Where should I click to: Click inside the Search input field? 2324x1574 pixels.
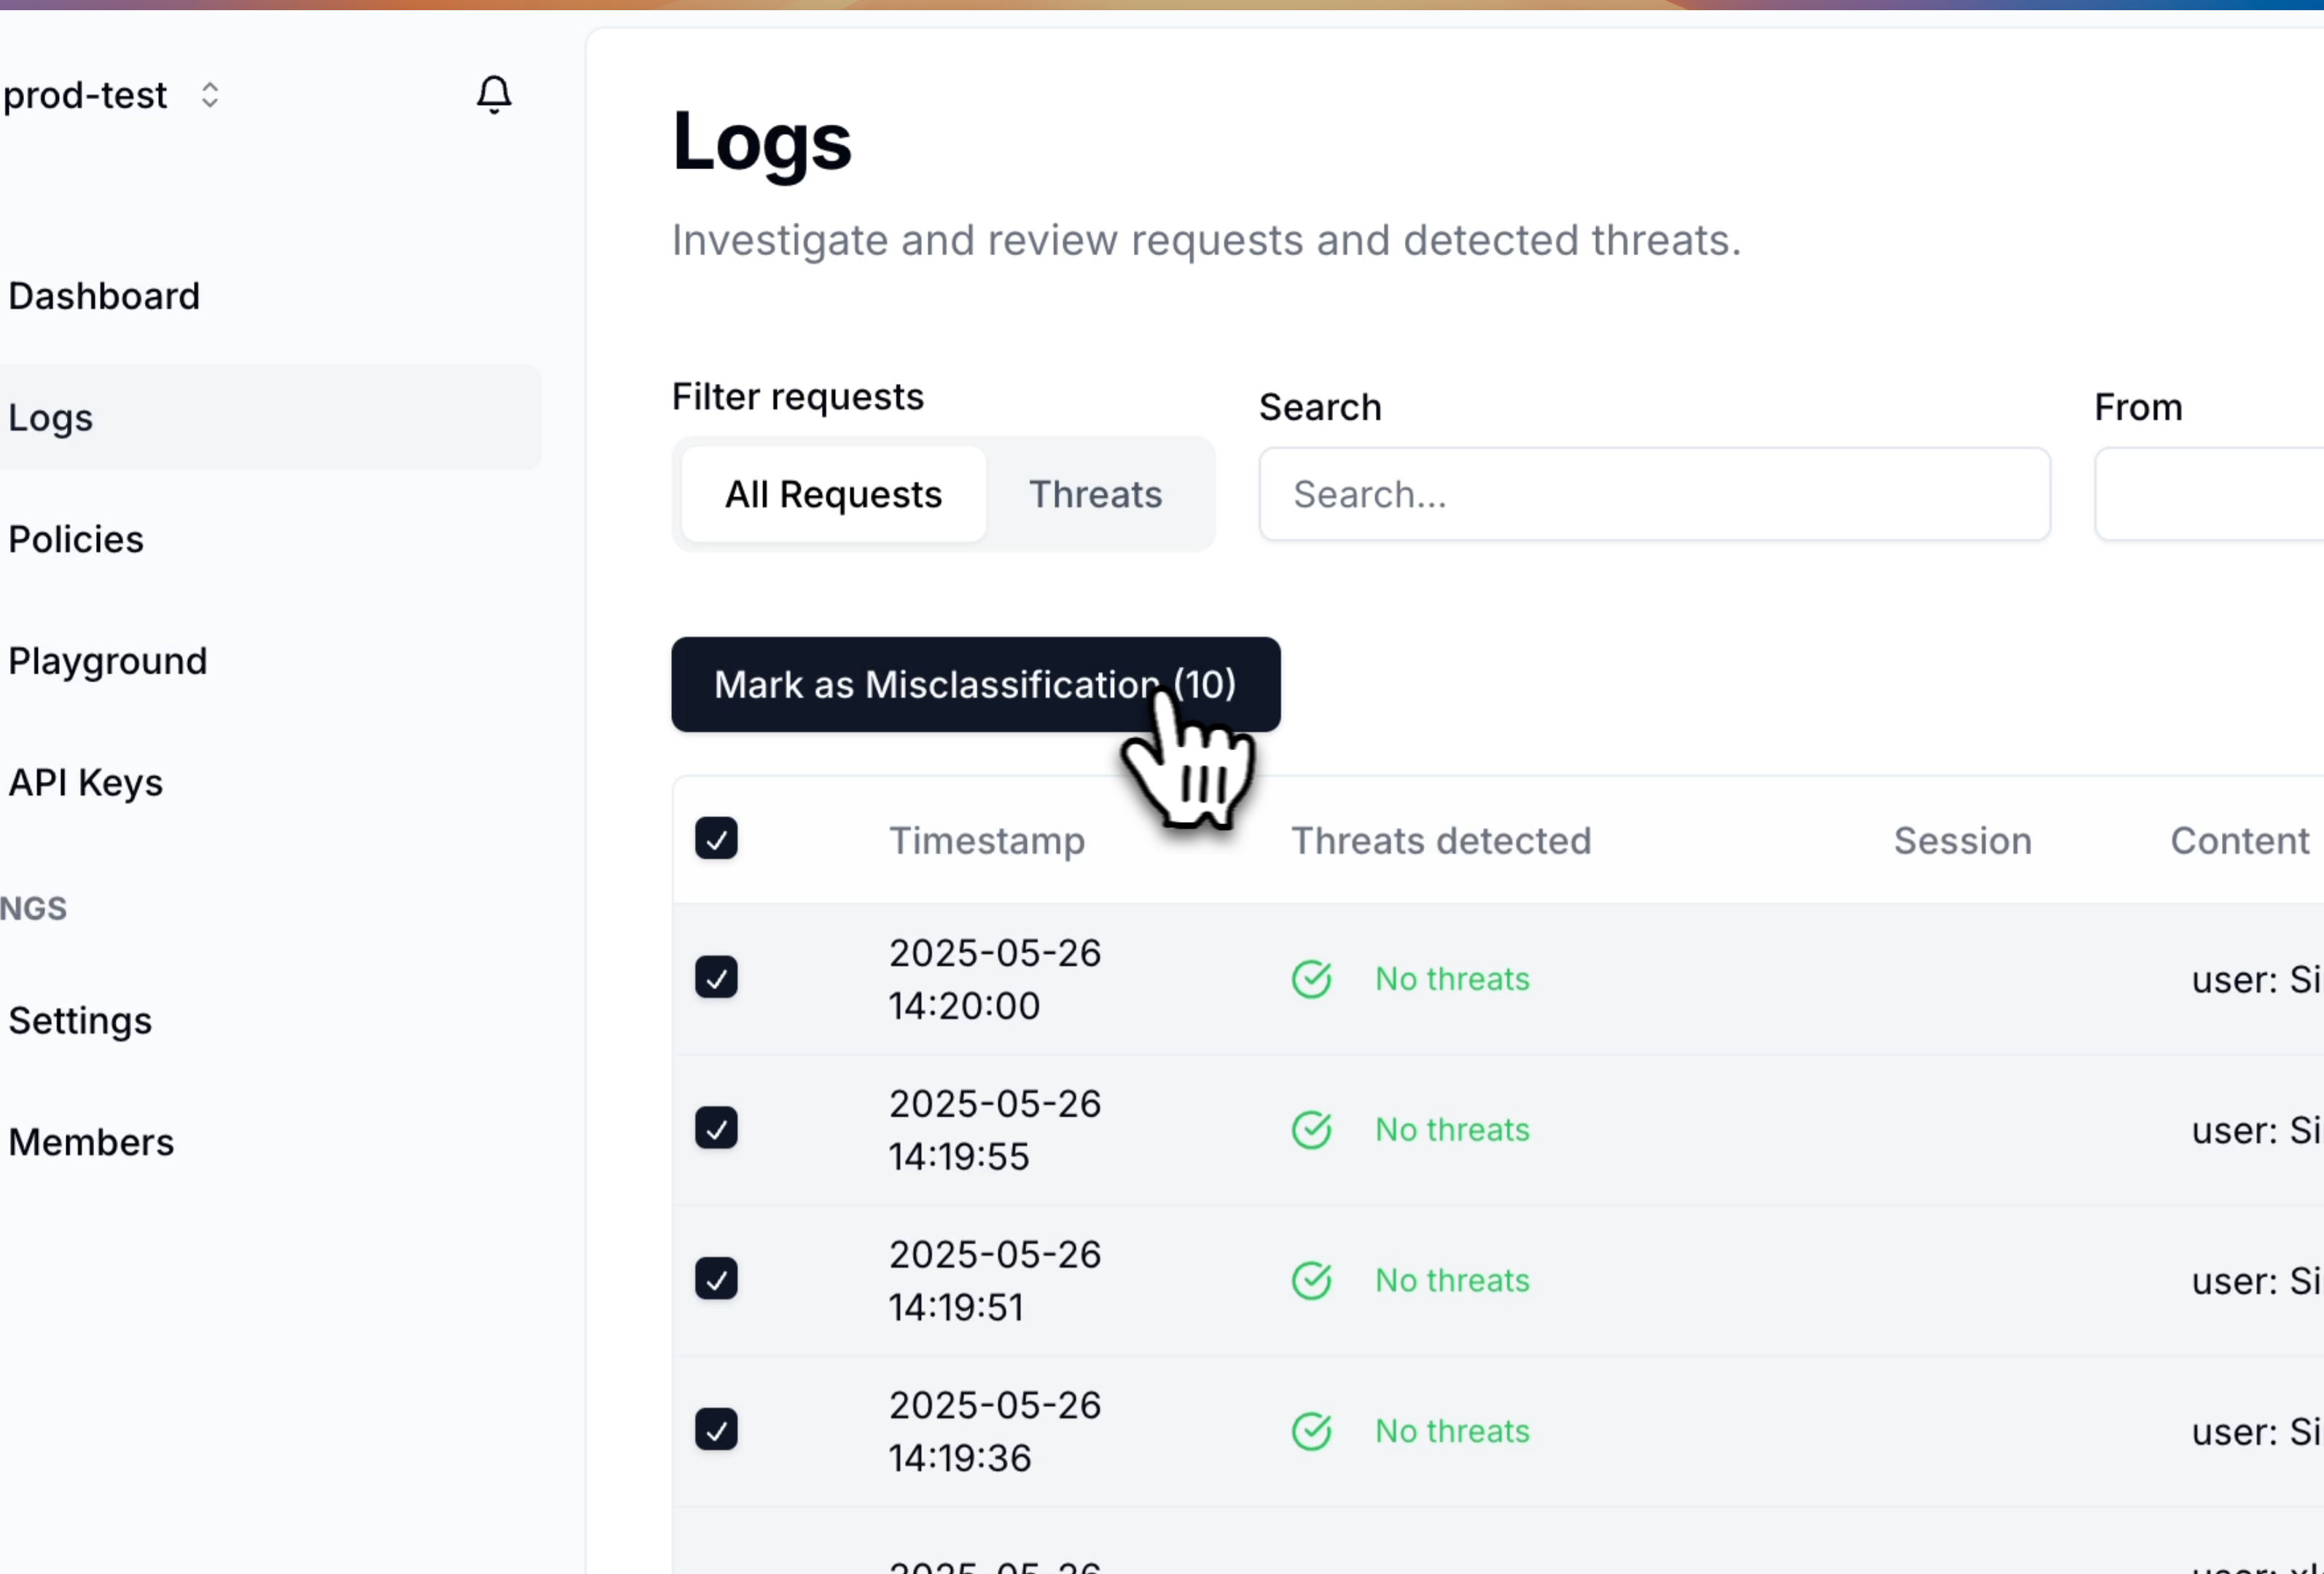point(1654,494)
